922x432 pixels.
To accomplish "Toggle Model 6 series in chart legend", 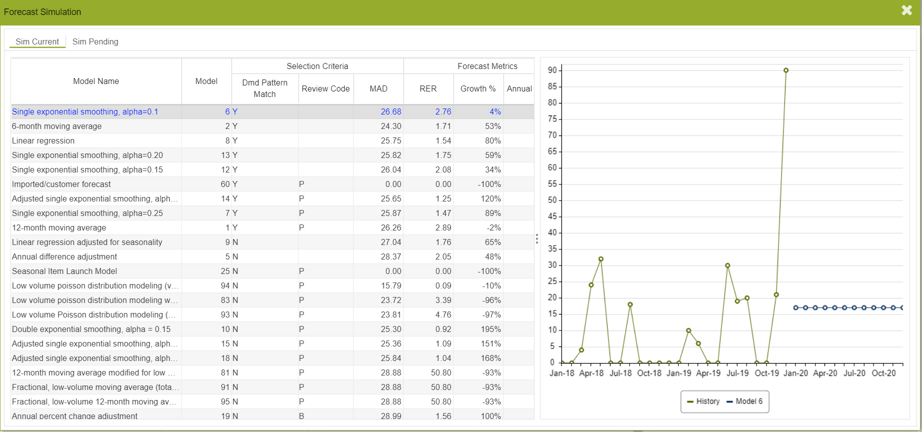I will click(x=744, y=401).
